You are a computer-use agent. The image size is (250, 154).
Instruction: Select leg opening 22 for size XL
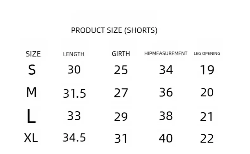coord(207,138)
